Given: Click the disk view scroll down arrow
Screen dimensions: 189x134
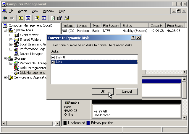Looking at the screenshot, I should pos(185,118).
